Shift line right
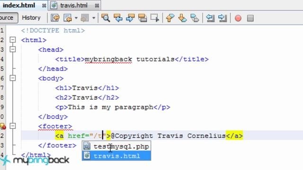The height and width of the screenshot is (170, 303). [223, 18]
